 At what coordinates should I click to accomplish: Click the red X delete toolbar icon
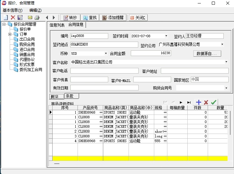(x=13, y=18)
